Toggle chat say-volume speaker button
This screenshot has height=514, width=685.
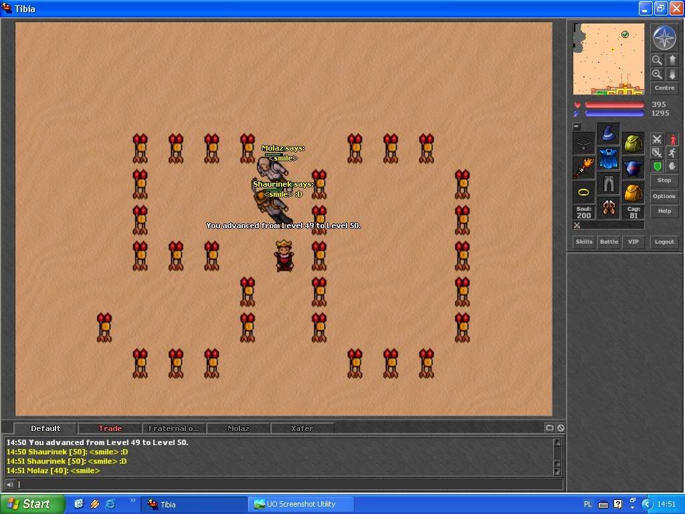click(9, 485)
